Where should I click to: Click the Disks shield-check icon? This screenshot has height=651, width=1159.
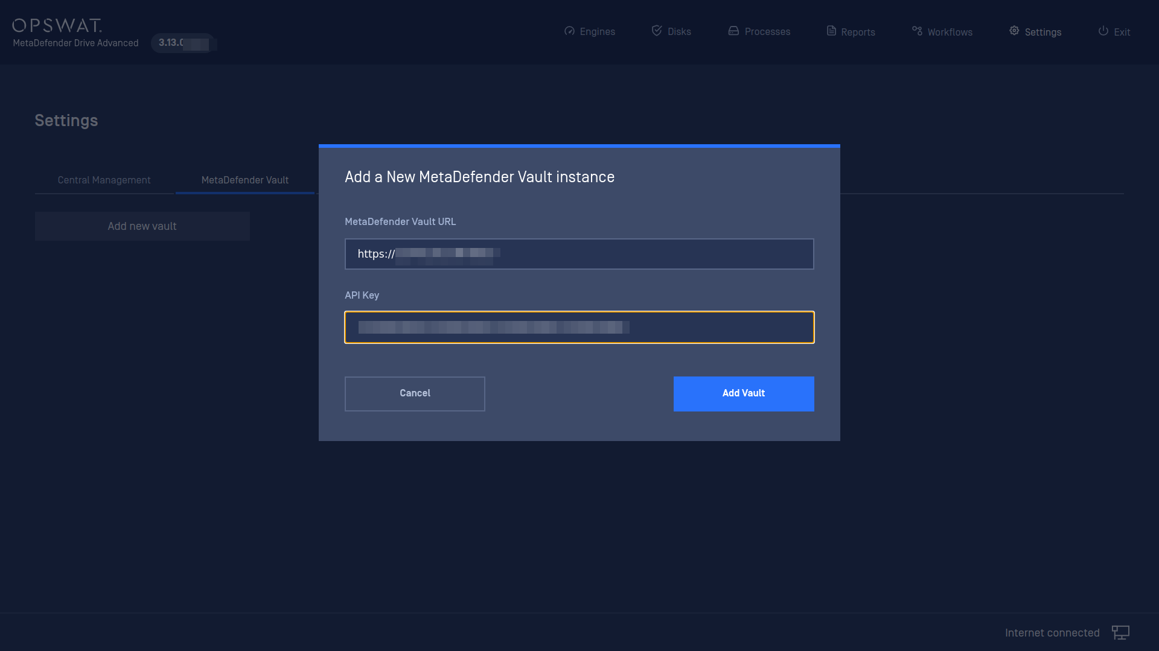click(657, 31)
